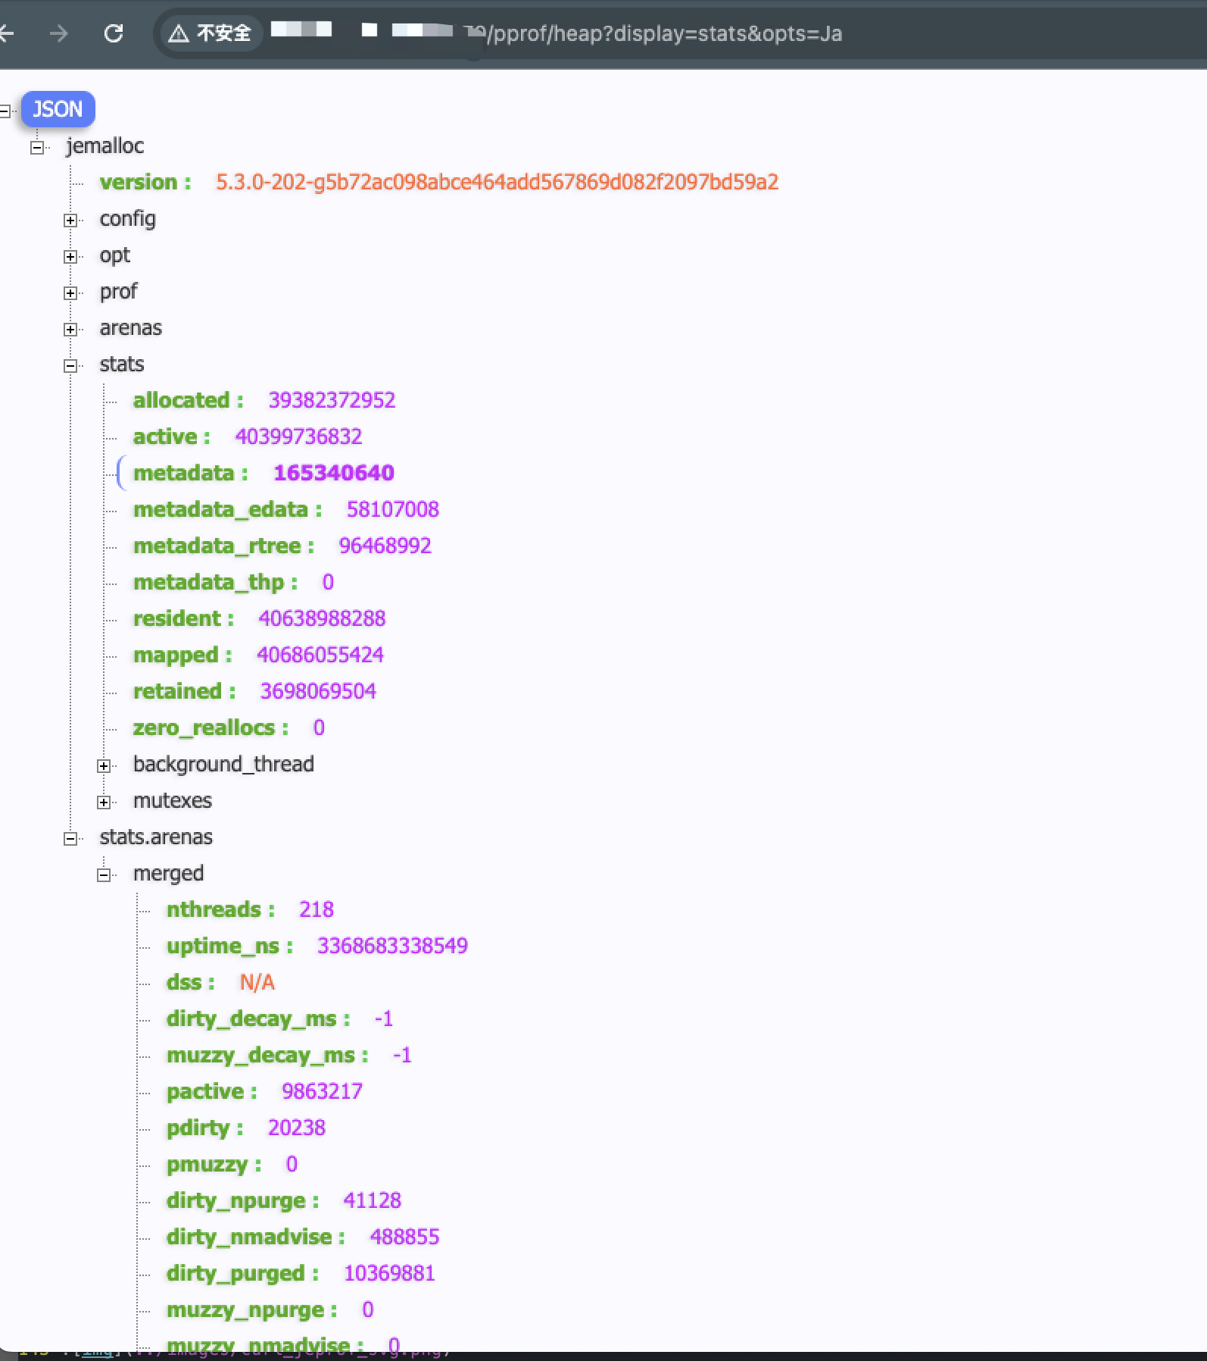Click the active value 40399736832
Viewport: 1207px width, 1361px height.
298,437
